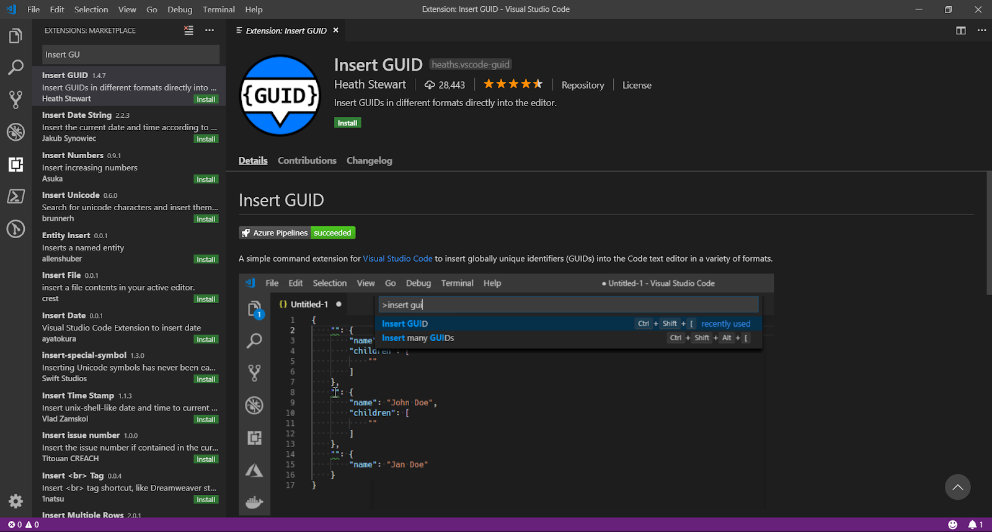Install the Insert File extension

(206, 299)
